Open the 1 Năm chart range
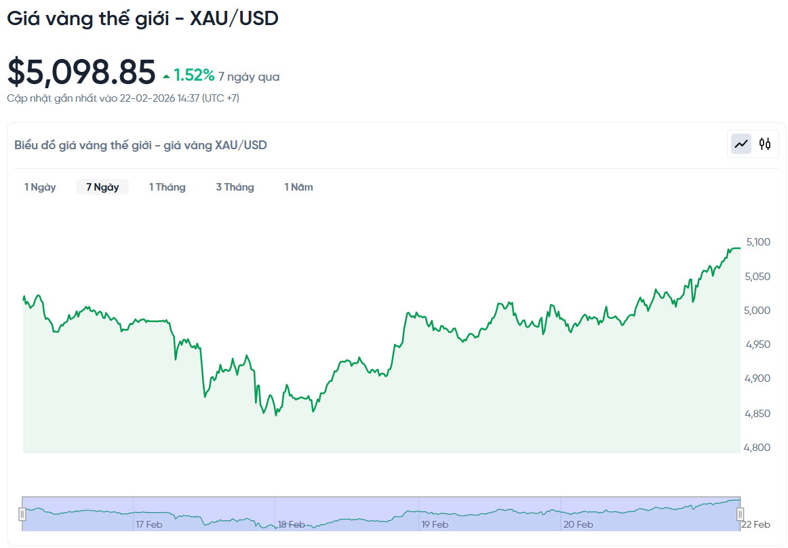The height and width of the screenshot is (548, 788). coord(298,187)
